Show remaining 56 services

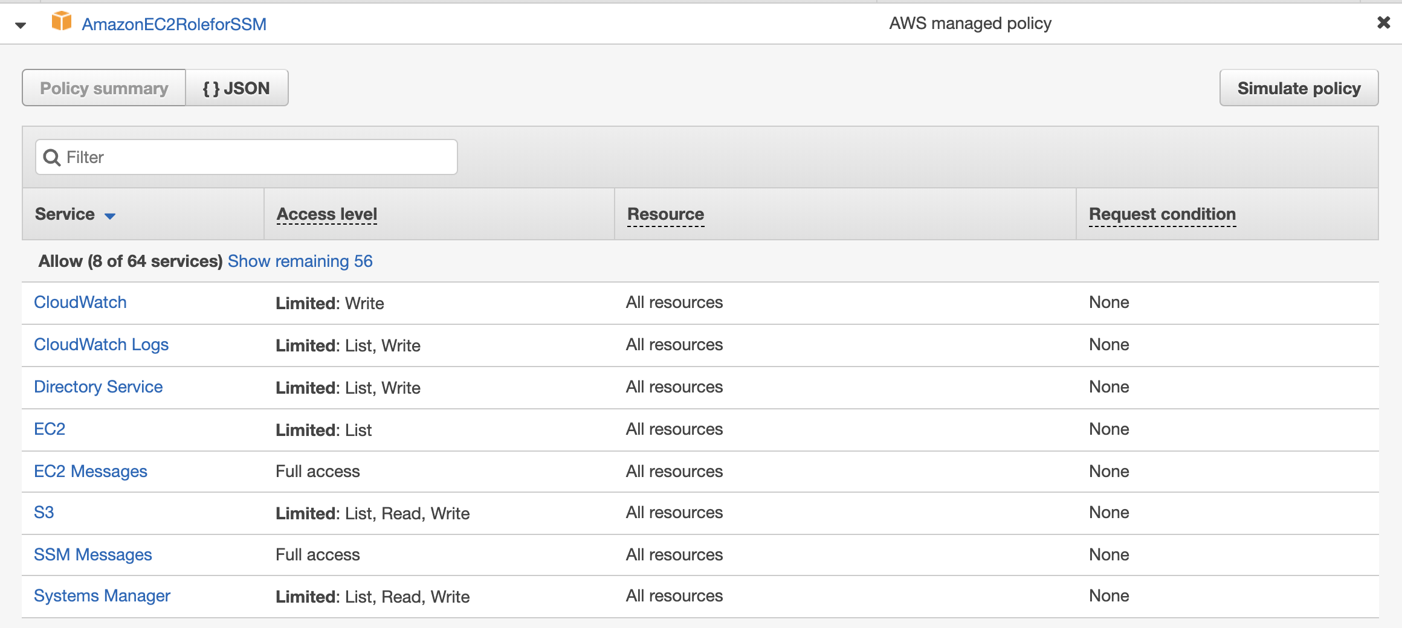click(x=300, y=261)
